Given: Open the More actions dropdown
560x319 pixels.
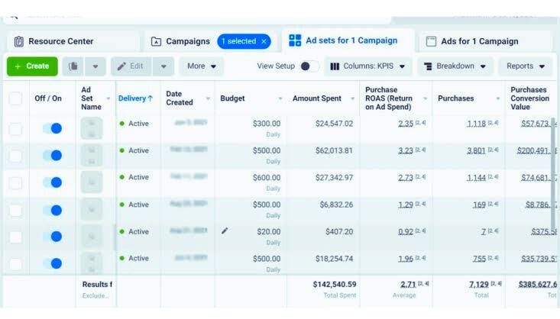Looking at the screenshot, I should pos(202,66).
